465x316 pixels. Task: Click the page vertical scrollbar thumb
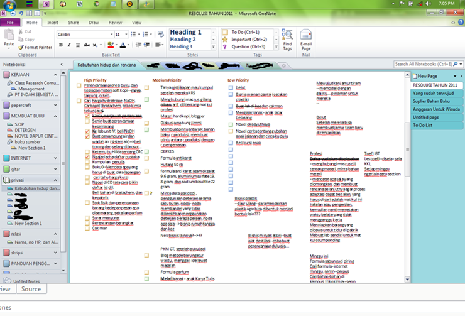(407, 150)
